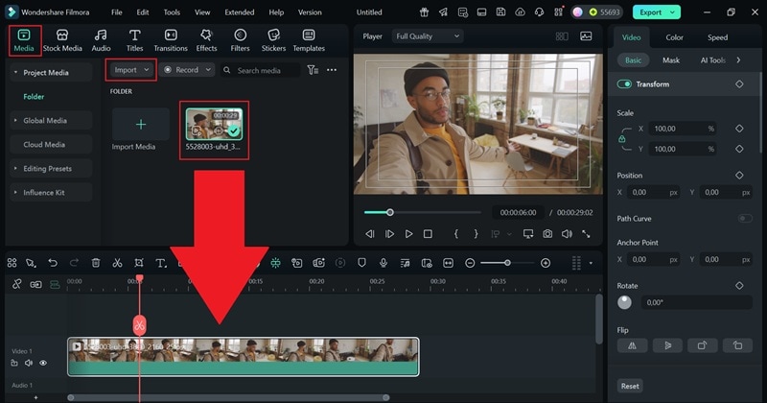The height and width of the screenshot is (403, 767).
Task: Click the Scale X value field
Action: [x=683, y=129]
